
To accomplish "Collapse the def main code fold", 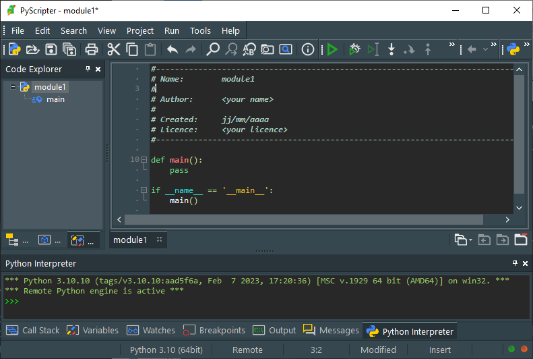I will 144,160.
